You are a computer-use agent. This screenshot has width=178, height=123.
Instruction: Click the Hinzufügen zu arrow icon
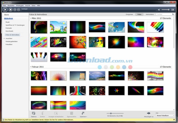pyautogui.click(x=149, y=113)
